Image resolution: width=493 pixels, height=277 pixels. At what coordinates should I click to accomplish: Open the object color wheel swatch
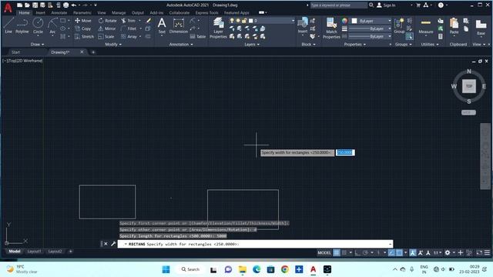pos(344,21)
